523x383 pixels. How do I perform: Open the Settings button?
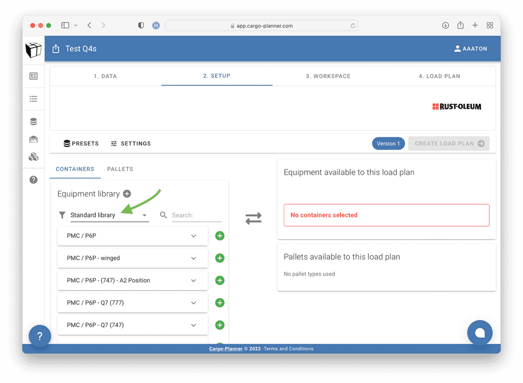point(131,144)
